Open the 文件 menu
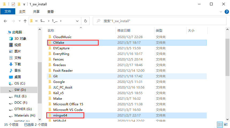Screen dimensions: 230x128 [x=8, y=11]
